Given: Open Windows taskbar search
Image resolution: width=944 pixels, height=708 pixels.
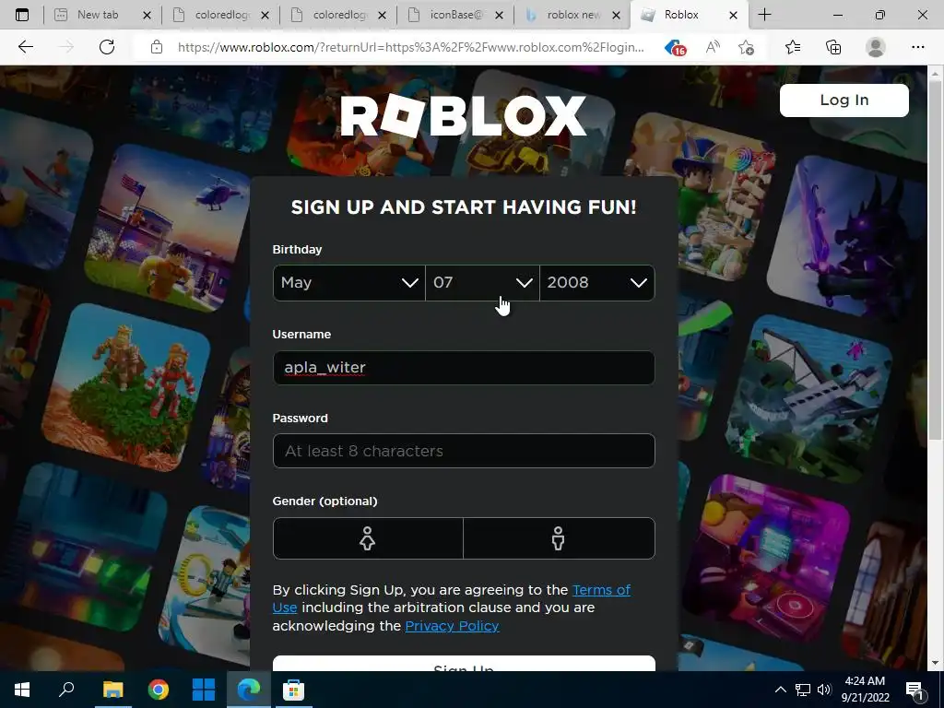Looking at the screenshot, I should [x=66, y=690].
